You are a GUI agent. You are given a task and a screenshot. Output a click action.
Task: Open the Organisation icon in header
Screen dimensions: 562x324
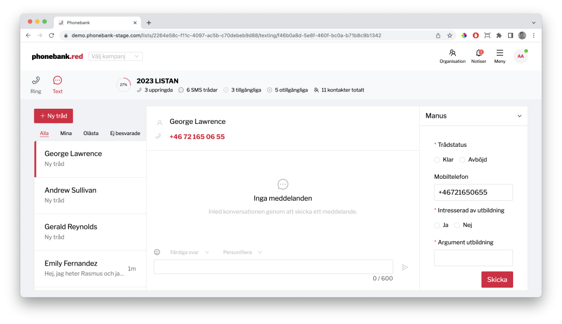pyautogui.click(x=452, y=53)
